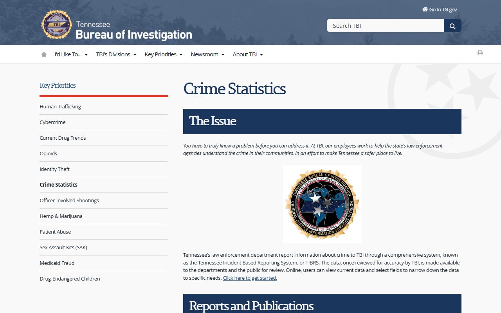Click the TBI seal logo in the header
Image resolution: width=501 pixels, height=313 pixels.
pos(57,25)
